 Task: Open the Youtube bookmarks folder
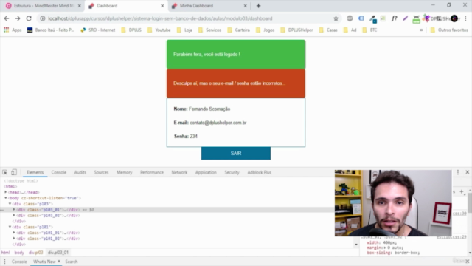click(x=159, y=30)
